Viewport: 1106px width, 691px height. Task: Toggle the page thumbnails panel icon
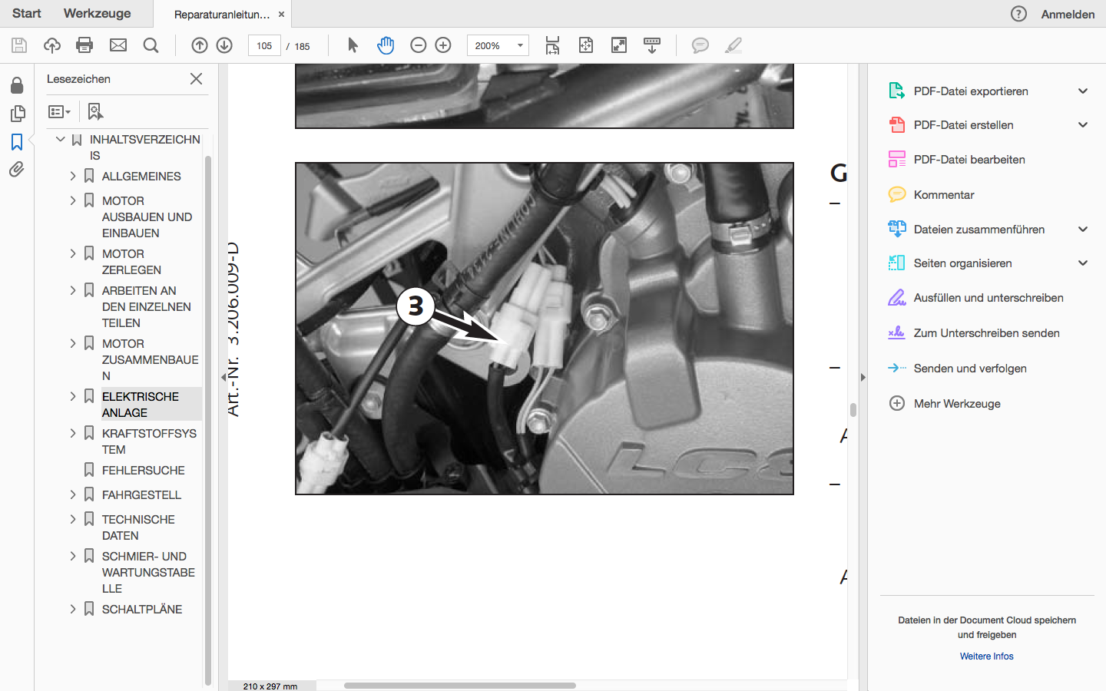point(17,114)
